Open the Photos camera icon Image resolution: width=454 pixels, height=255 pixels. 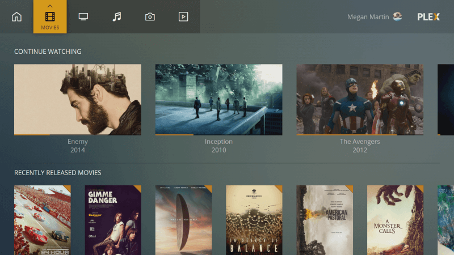150,17
